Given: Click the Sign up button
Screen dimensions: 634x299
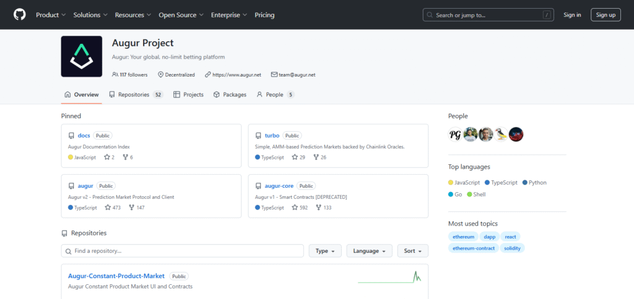Looking at the screenshot, I should (606, 15).
